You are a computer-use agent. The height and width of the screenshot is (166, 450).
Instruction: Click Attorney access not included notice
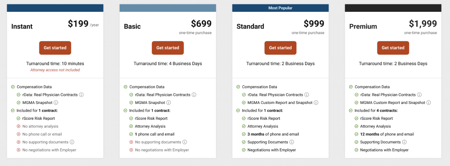tap(55, 70)
